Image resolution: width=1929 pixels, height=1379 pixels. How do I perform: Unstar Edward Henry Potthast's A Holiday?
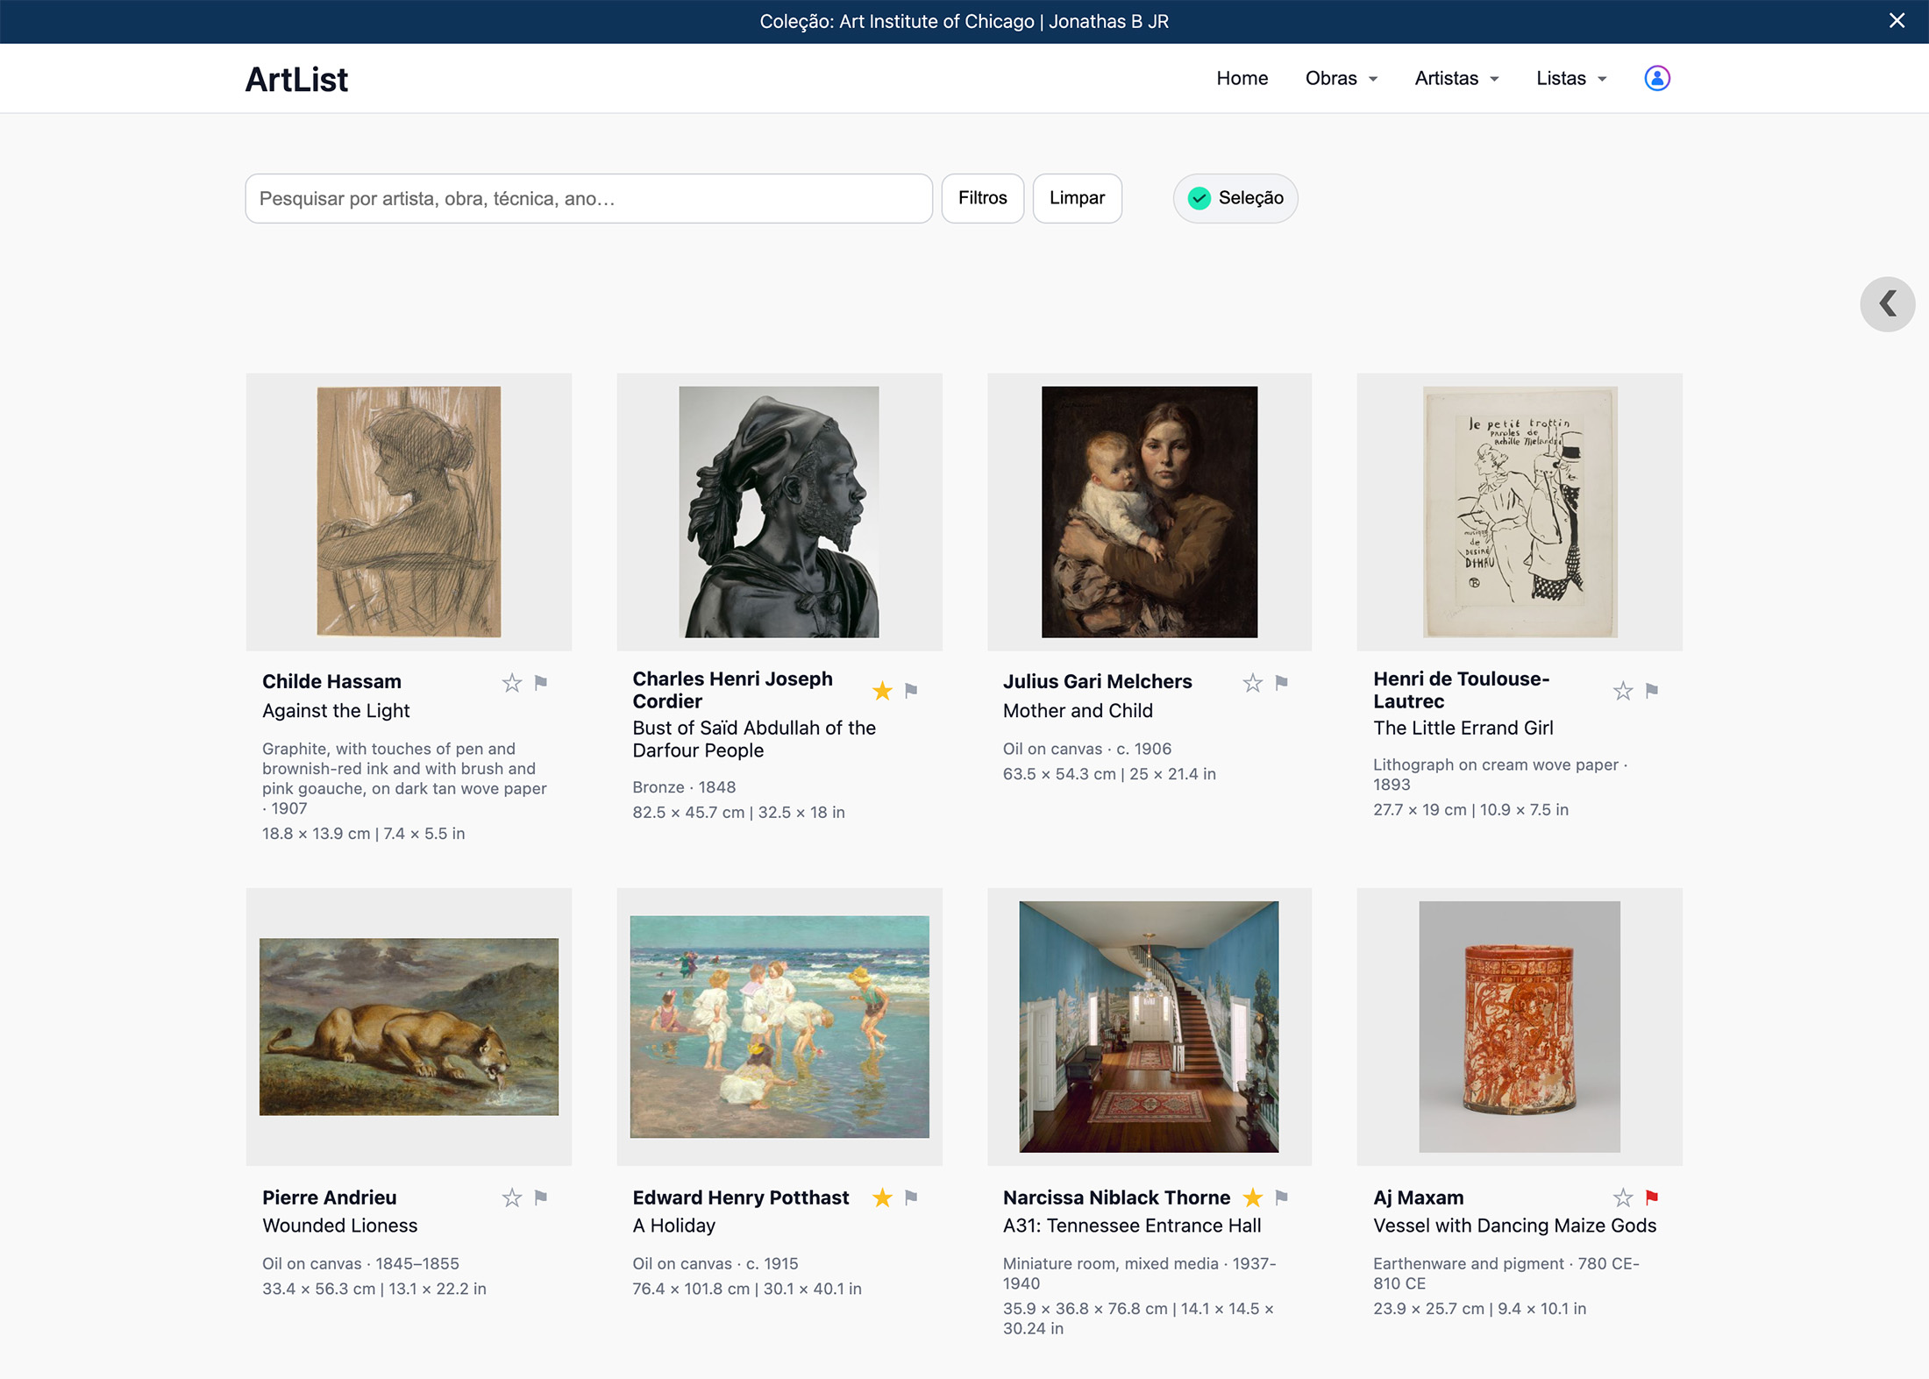(x=882, y=1198)
